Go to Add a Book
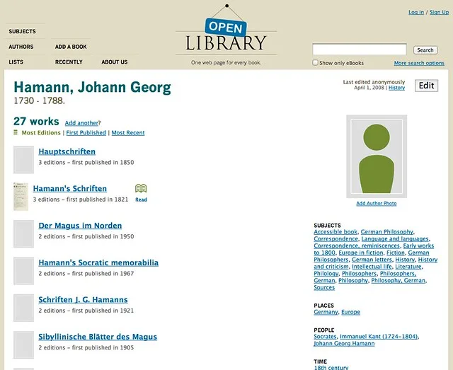453x370 pixels. pos(71,47)
